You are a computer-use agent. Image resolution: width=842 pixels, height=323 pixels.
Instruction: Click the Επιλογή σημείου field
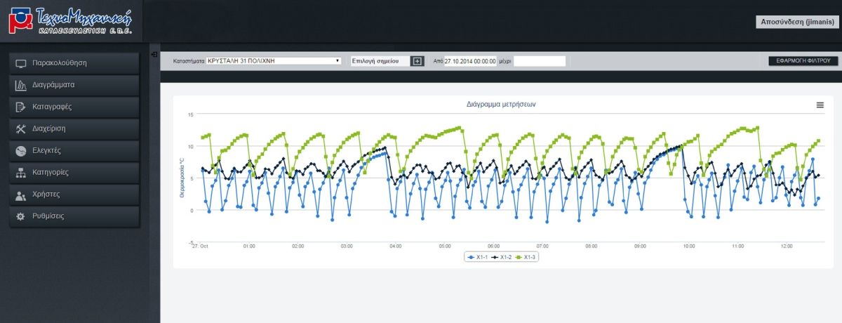tap(380, 61)
